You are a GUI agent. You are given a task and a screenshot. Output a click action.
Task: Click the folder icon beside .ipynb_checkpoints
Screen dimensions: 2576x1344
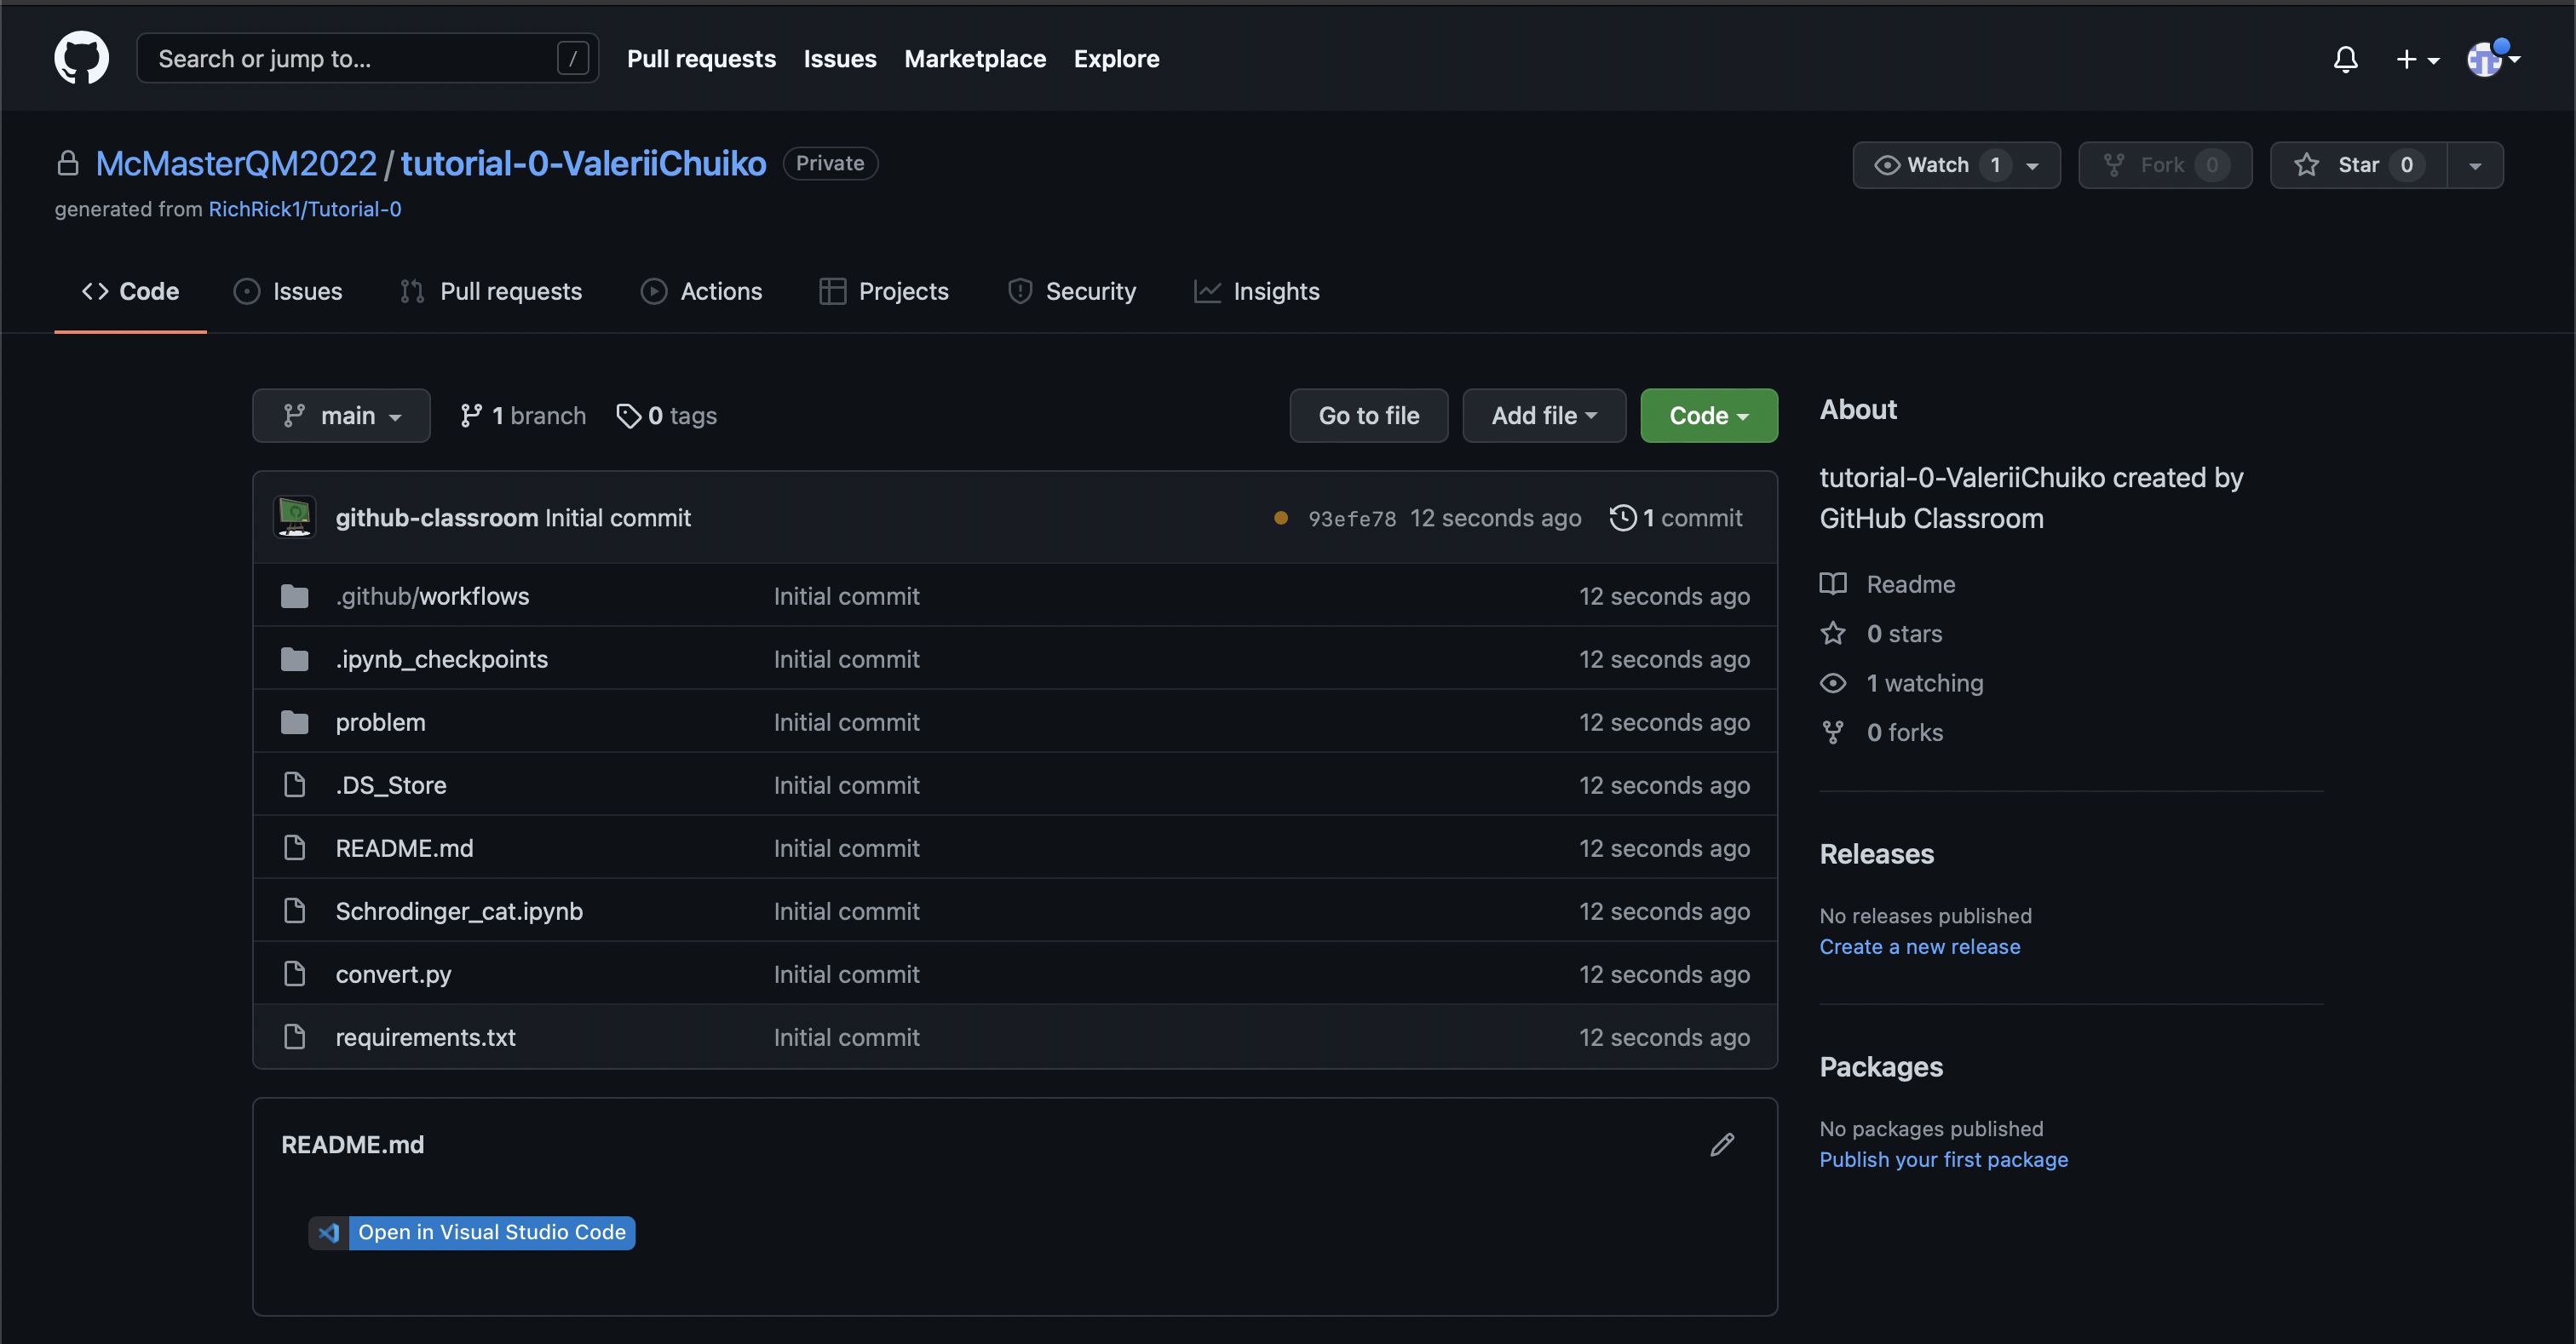coord(295,659)
